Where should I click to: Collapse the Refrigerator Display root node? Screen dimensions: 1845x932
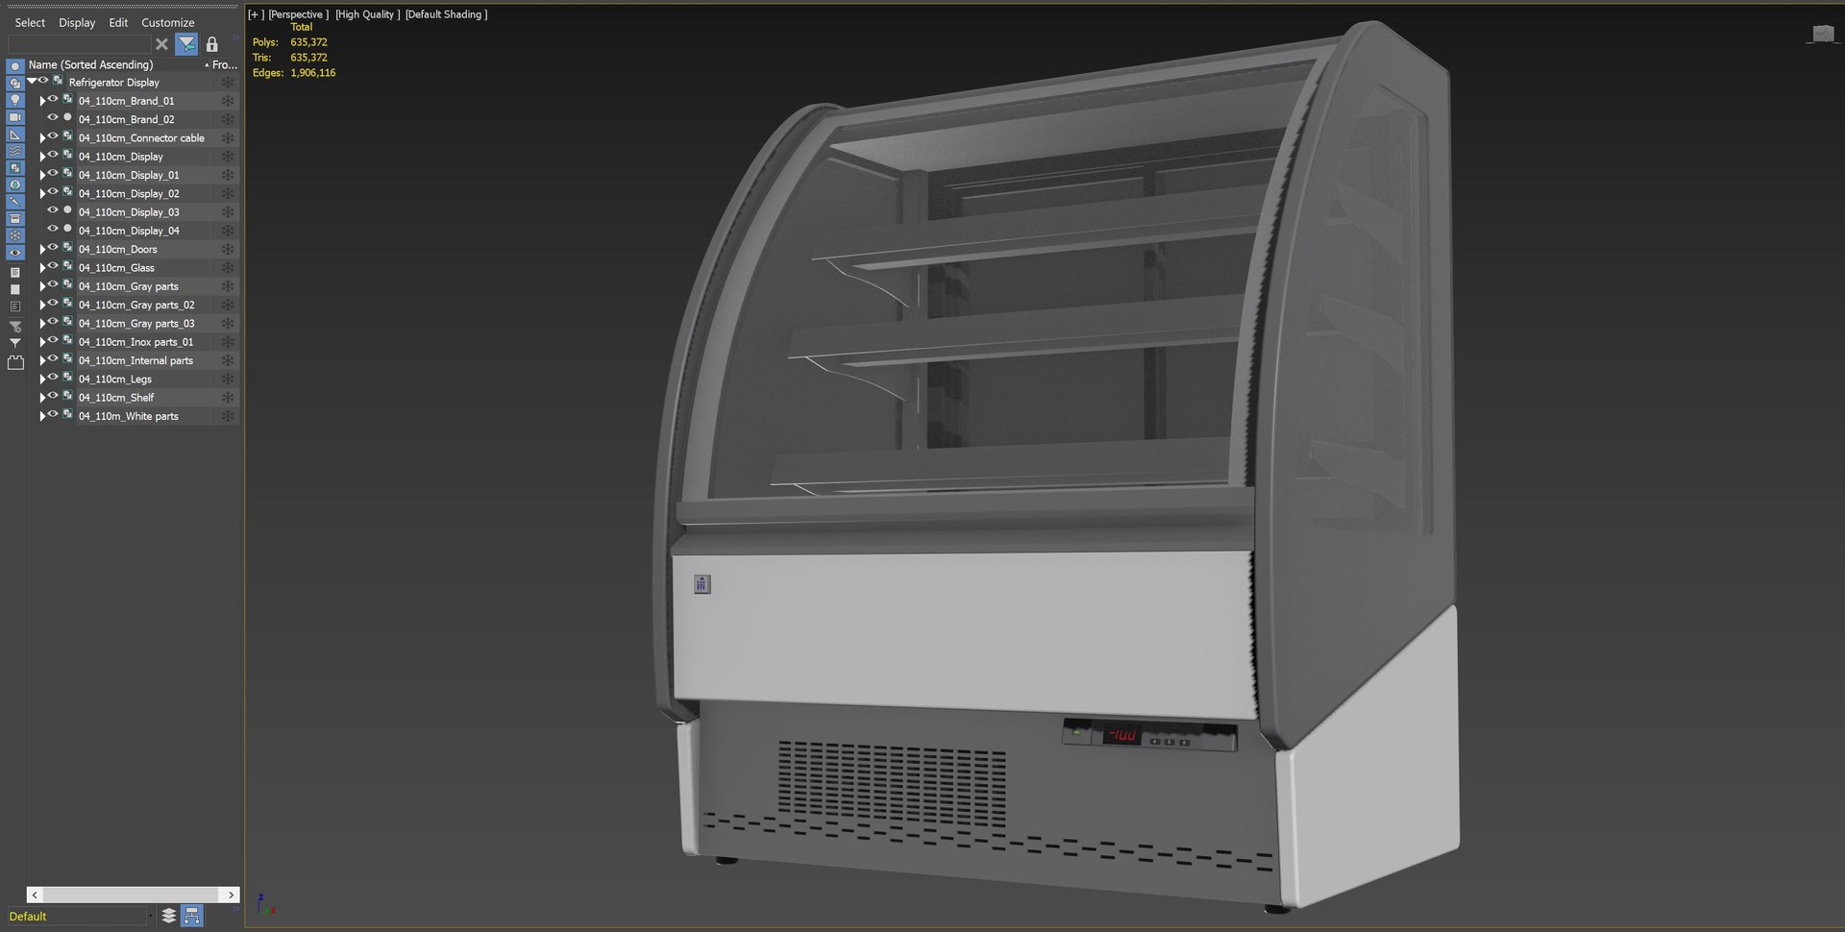[x=32, y=82]
